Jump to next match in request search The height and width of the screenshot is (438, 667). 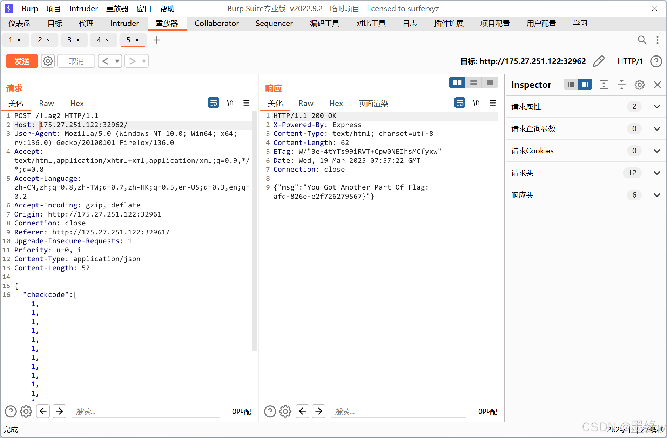(60, 411)
